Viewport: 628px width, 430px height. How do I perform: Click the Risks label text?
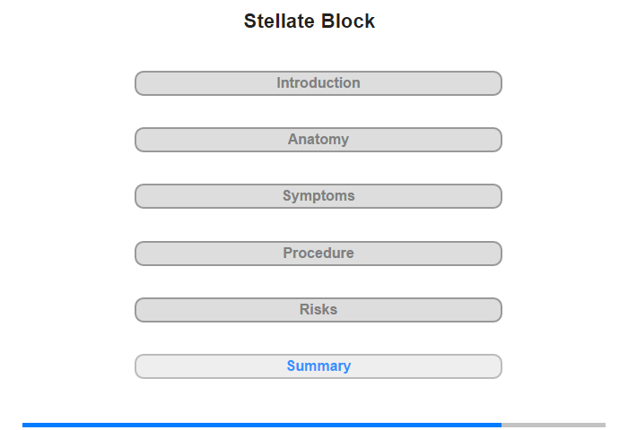pyautogui.click(x=318, y=309)
